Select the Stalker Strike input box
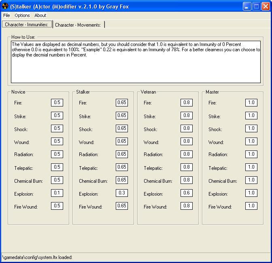Viewport: 272px width, 263px height. pos(122,115)
